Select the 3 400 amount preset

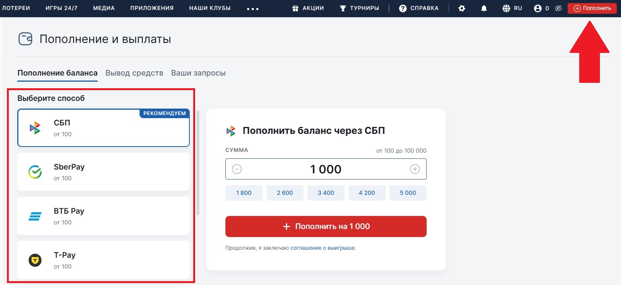tap(326, 193)
